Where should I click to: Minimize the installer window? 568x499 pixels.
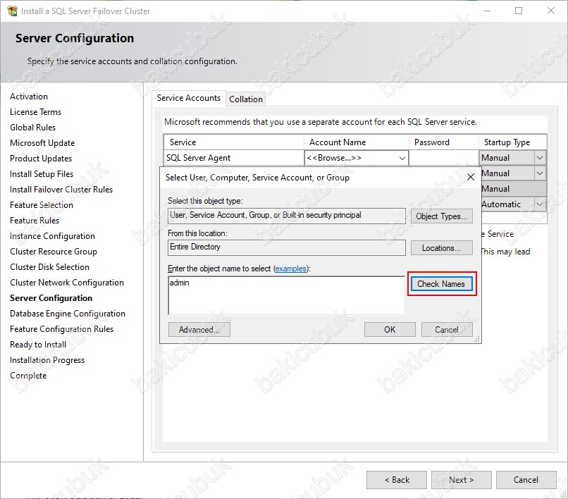coord(487,11)
